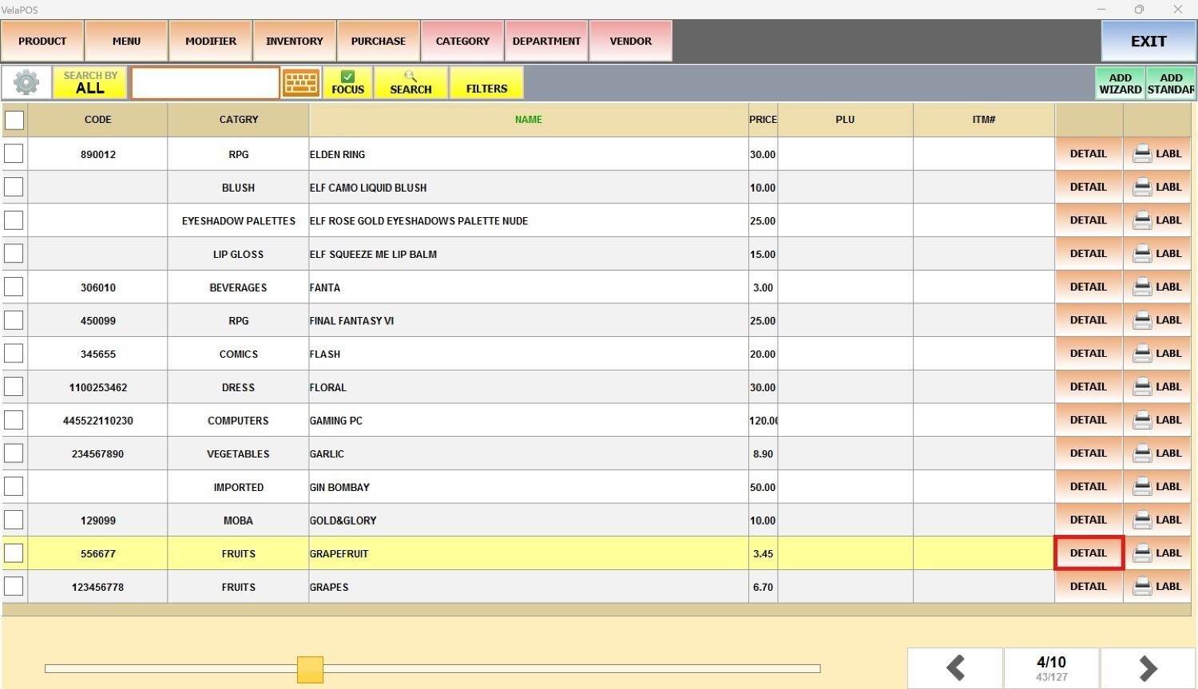Print label for FLASH
1198x689 pixels.
[1157, 353]
